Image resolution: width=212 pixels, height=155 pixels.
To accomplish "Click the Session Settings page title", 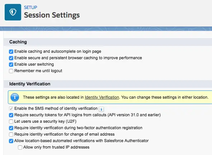I will point(52,15).
